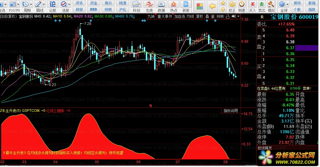
Task: Click the 陆港 button
Action: click(x=123, y=3)
